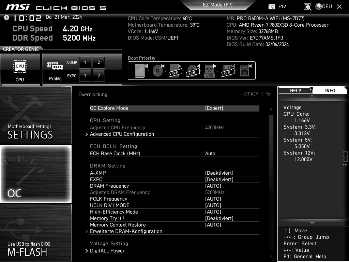Enable EXPO profile 1
349x262 pixels.
[85, 76]
